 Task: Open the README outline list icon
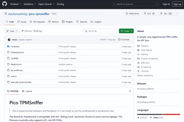click(x=130, y=91)
